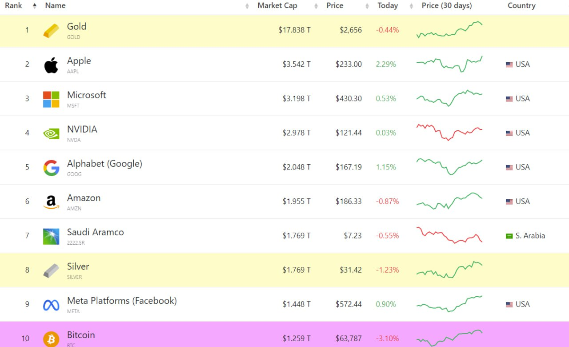Click the $63,787 price value
The height and width of the screenshot is (347, 569).
(349, 339)
